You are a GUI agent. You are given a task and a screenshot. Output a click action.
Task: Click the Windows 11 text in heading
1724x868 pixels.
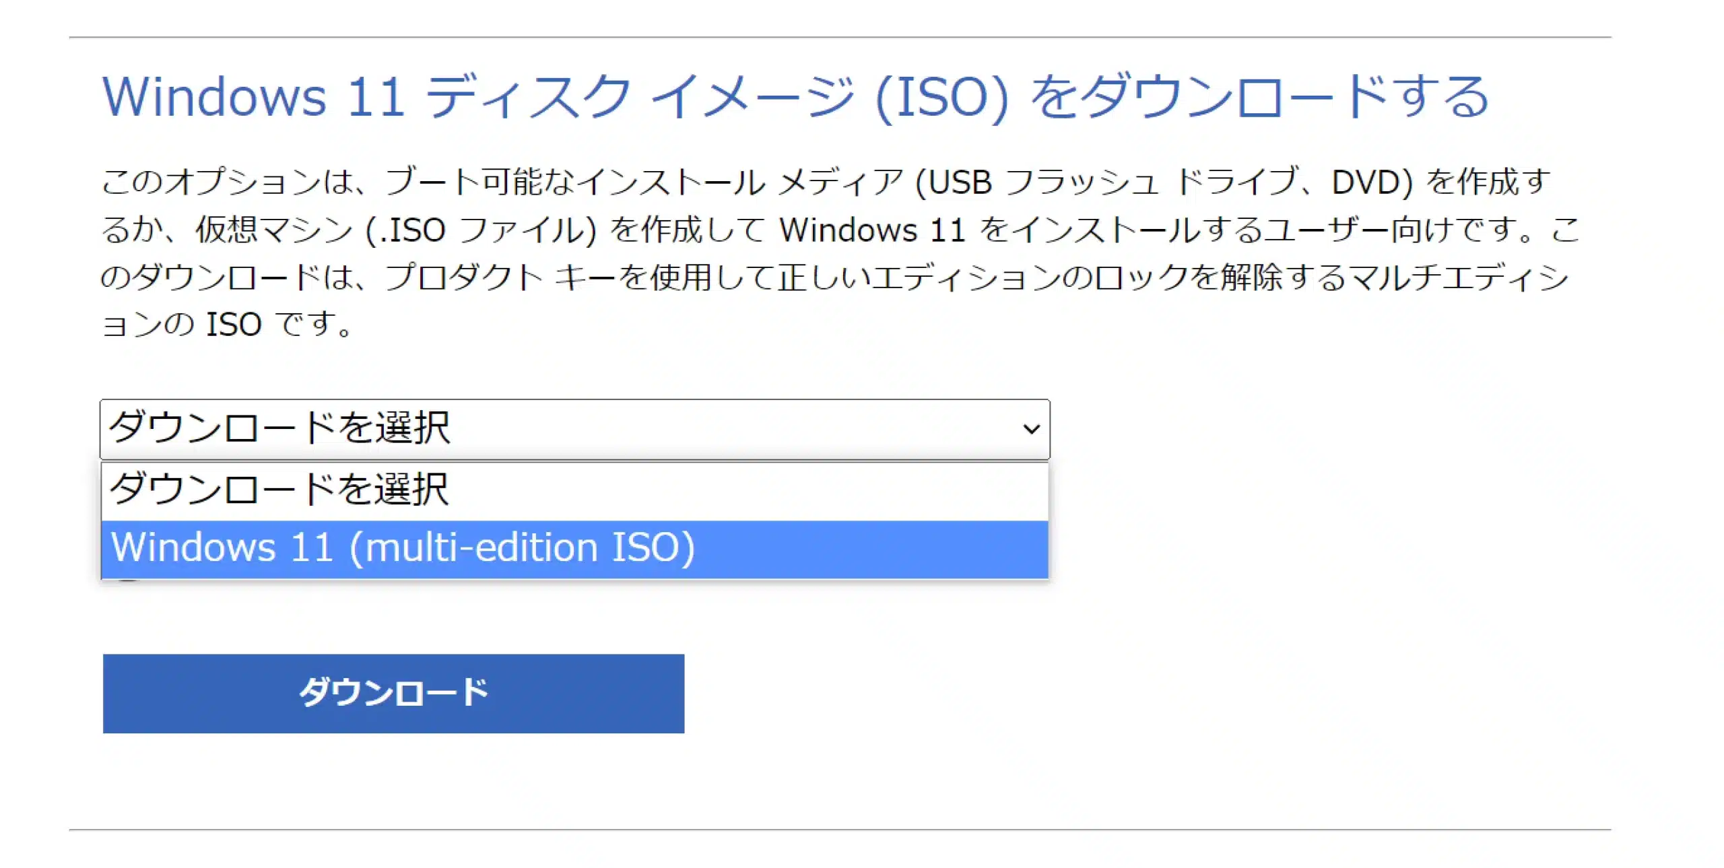pyautogui.click(x=253, y=97)
